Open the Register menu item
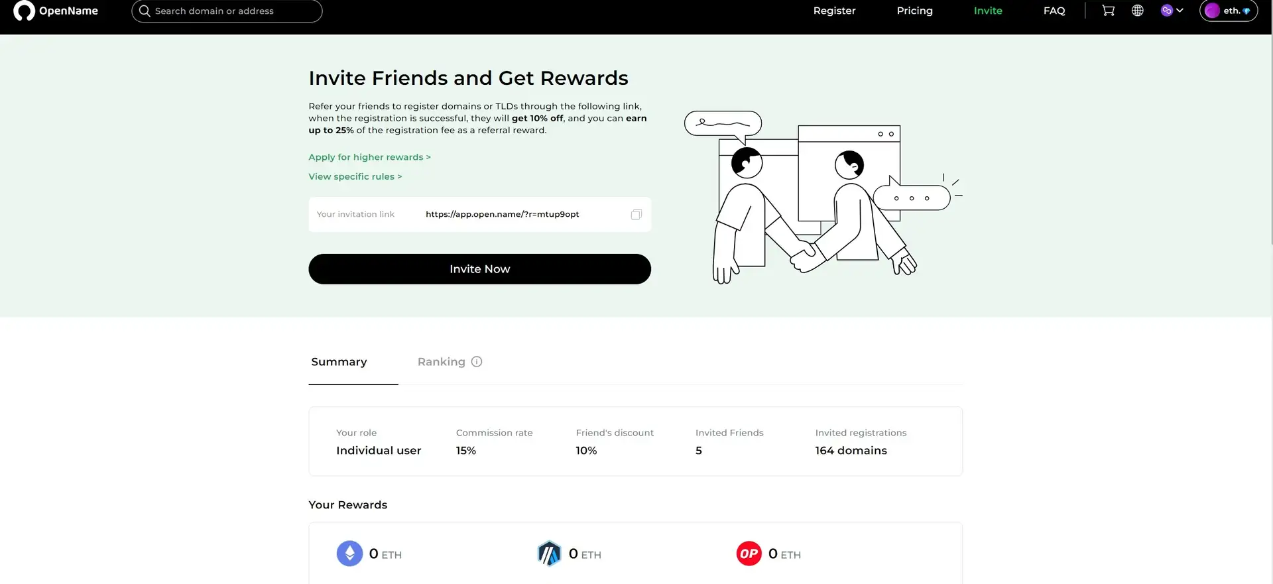This screenshot has height=584, width=1273. (834, 11)
